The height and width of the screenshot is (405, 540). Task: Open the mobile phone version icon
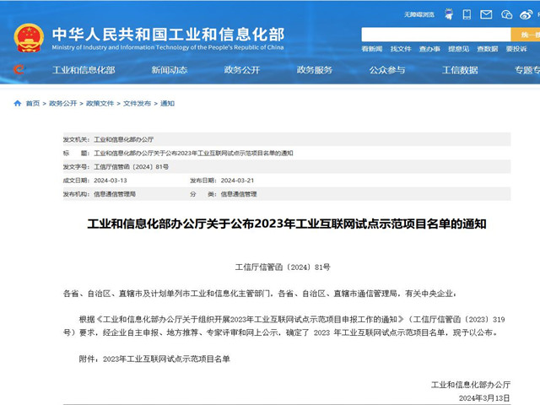pos(467,14)
